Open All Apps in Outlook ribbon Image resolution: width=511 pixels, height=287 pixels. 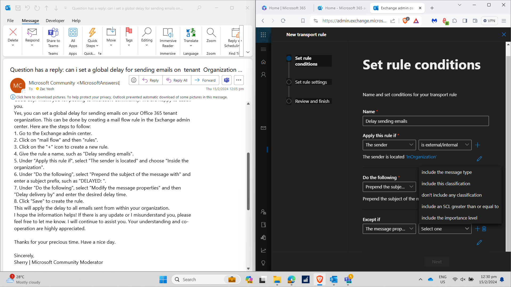[x=73, y=37]
